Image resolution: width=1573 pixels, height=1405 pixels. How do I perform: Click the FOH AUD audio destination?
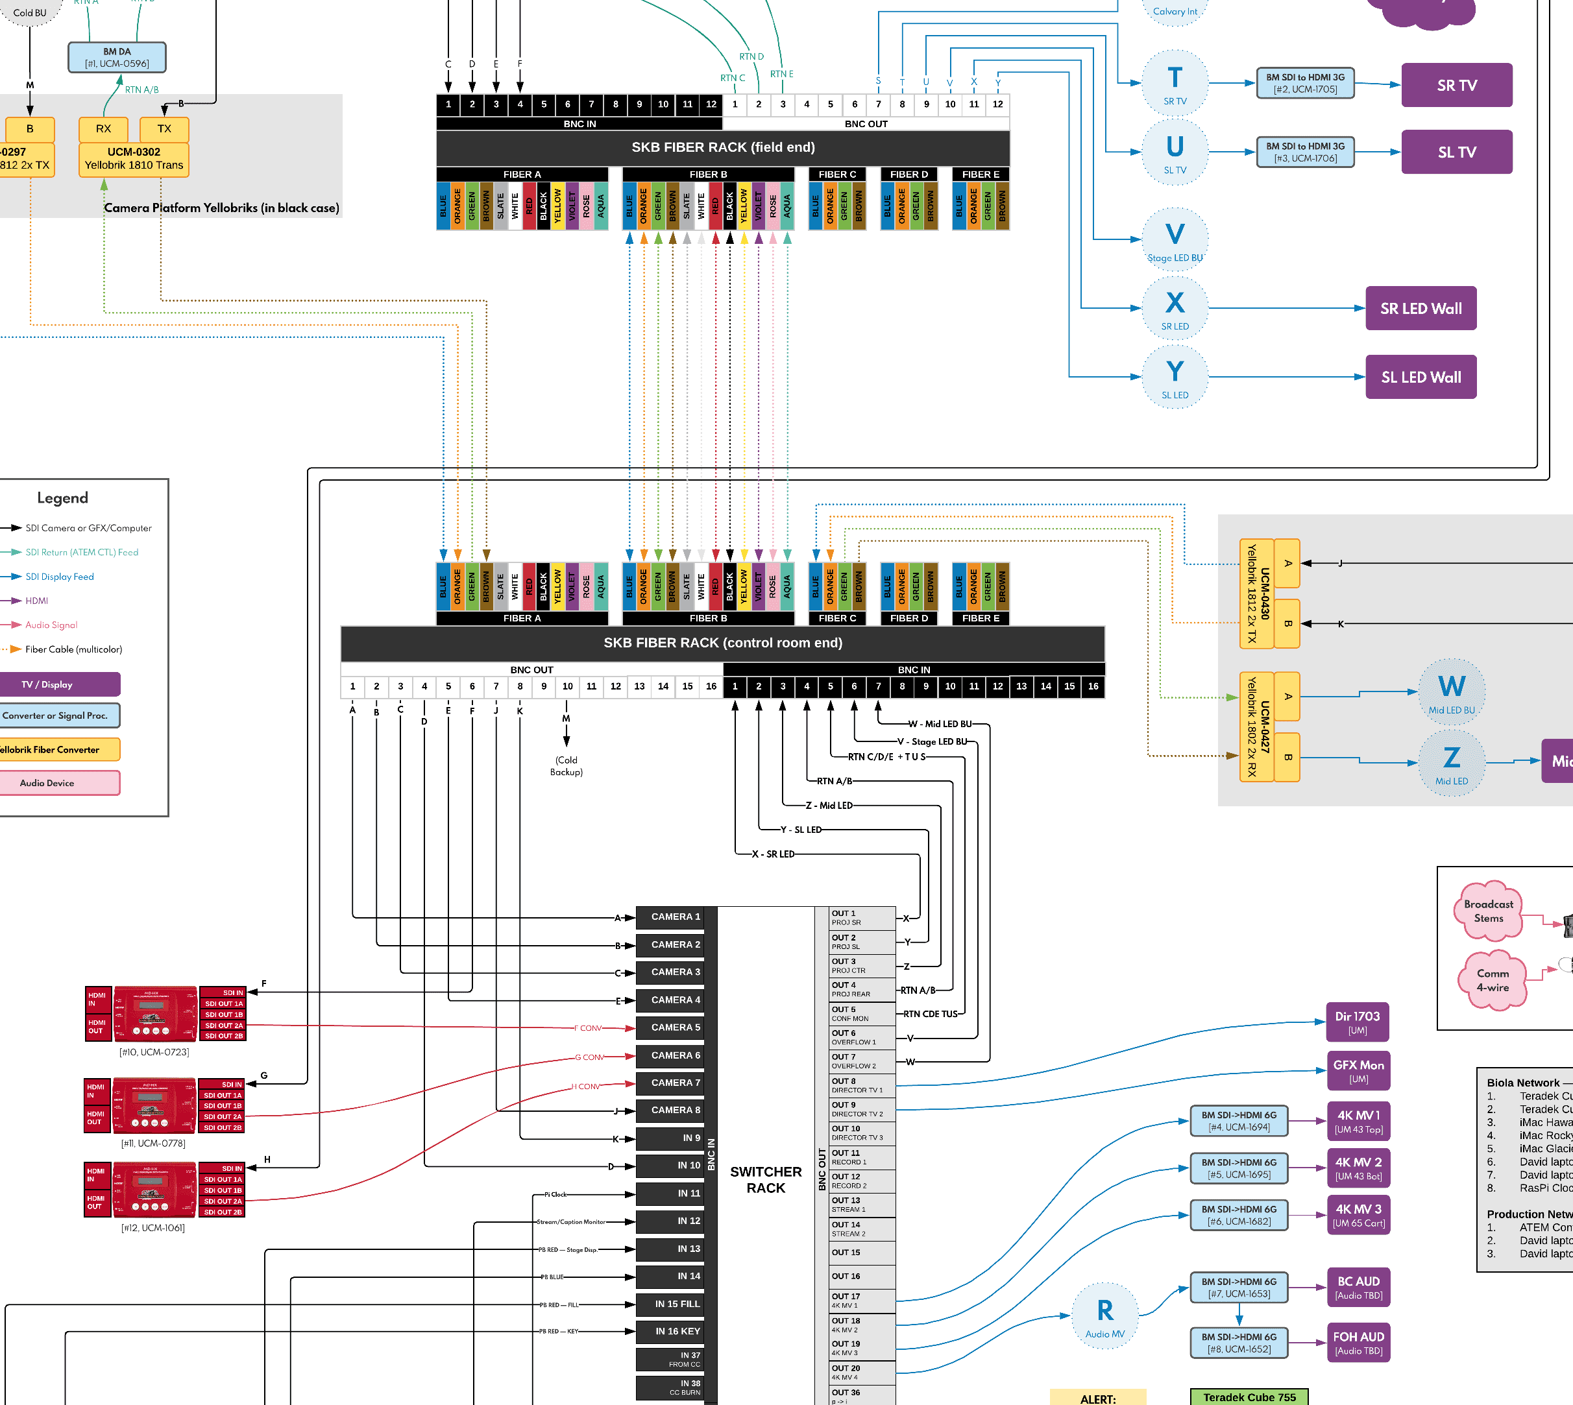(x=1358, y=1343)
